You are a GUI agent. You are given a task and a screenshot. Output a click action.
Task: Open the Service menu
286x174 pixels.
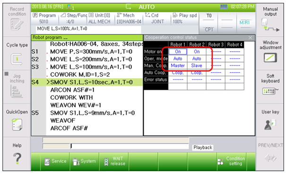click(55, 161)
